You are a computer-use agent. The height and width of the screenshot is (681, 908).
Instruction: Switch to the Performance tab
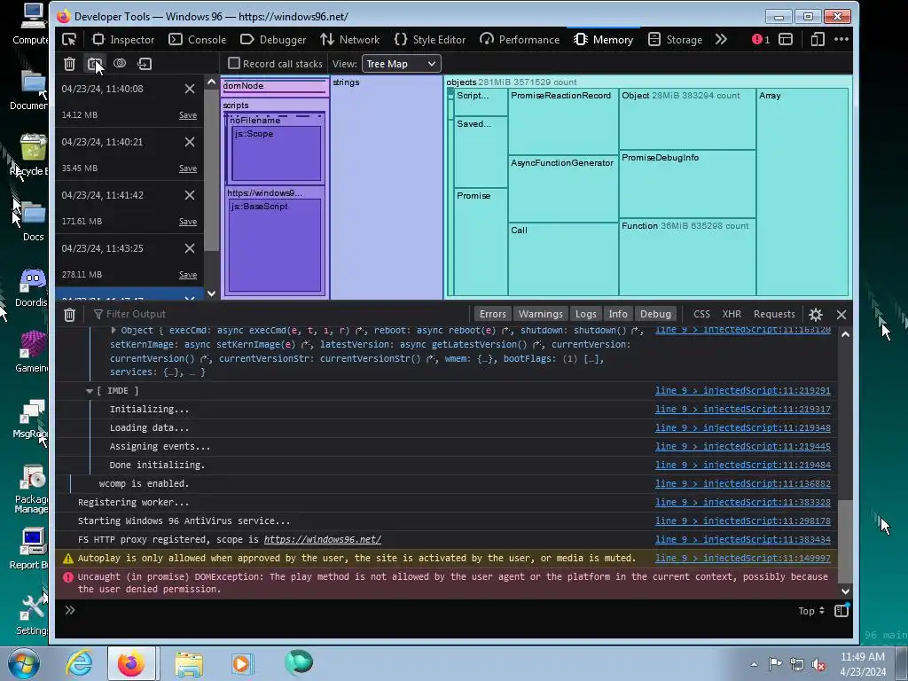click(x=520, y=39)
